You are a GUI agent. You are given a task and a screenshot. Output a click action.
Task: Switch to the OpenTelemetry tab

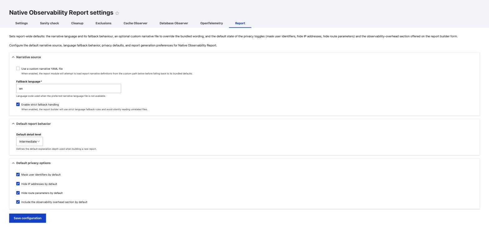coord(211,23)
